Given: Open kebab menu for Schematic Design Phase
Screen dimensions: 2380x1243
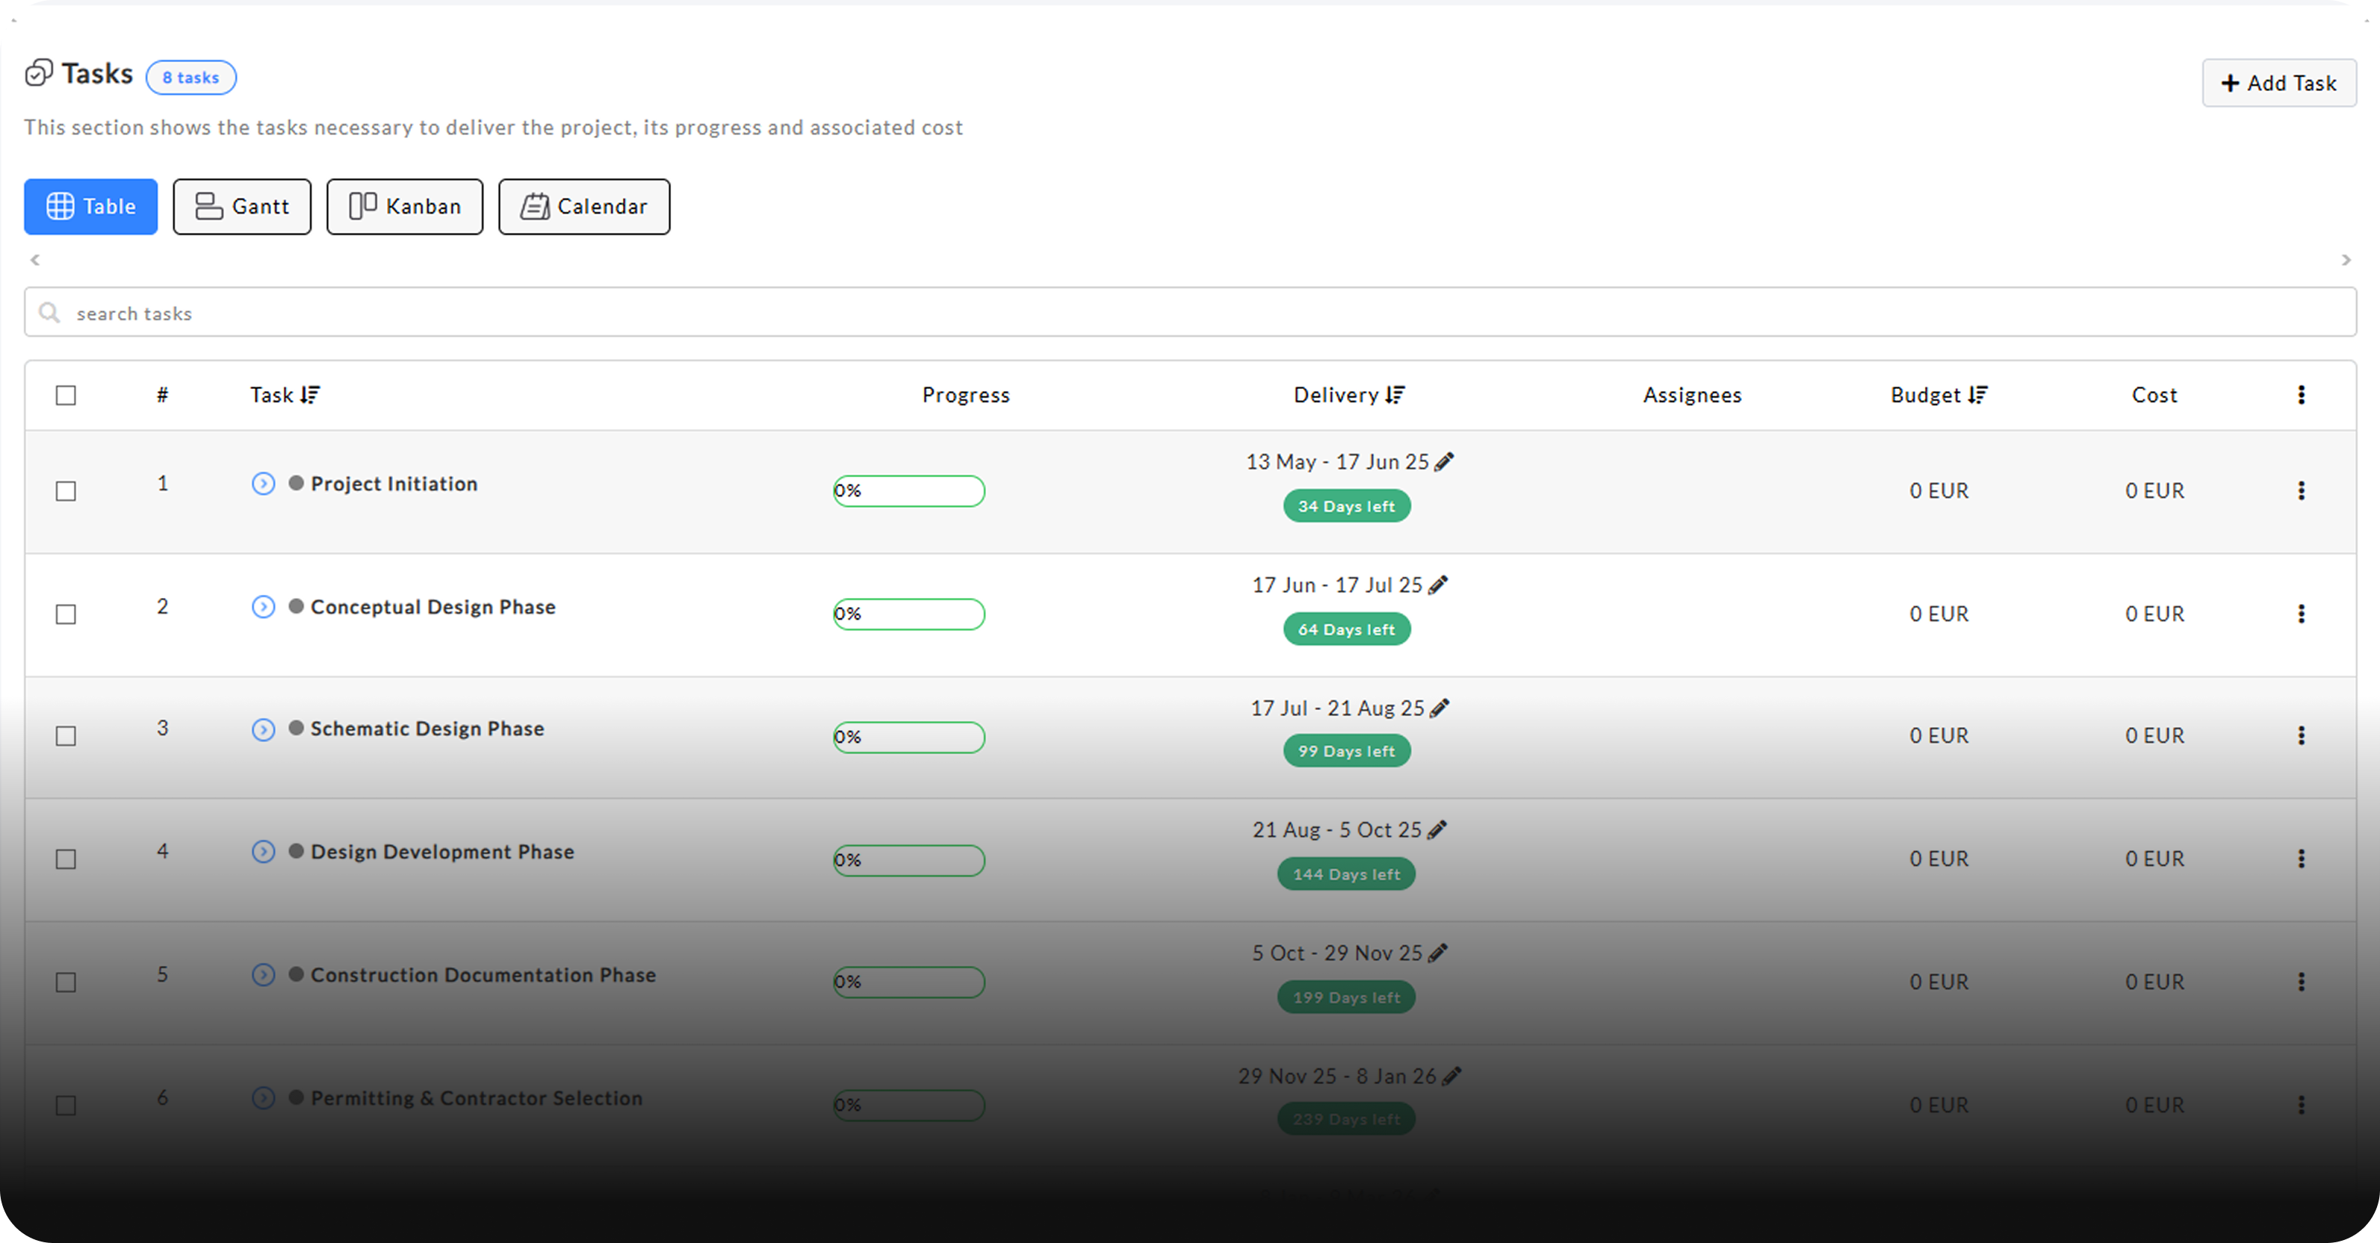Looking at the screenshot, I should (x=2301, y=735).
